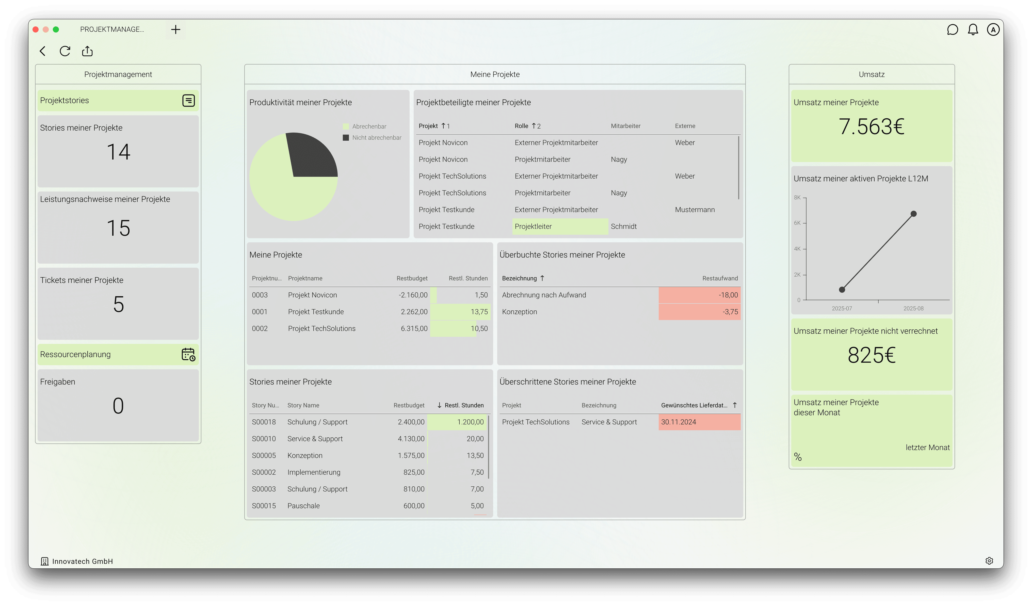Select the PROJEKTMANAGE... tab
Image resolution: width=1032 pixels, height=606 pixels.
point(112,29)
